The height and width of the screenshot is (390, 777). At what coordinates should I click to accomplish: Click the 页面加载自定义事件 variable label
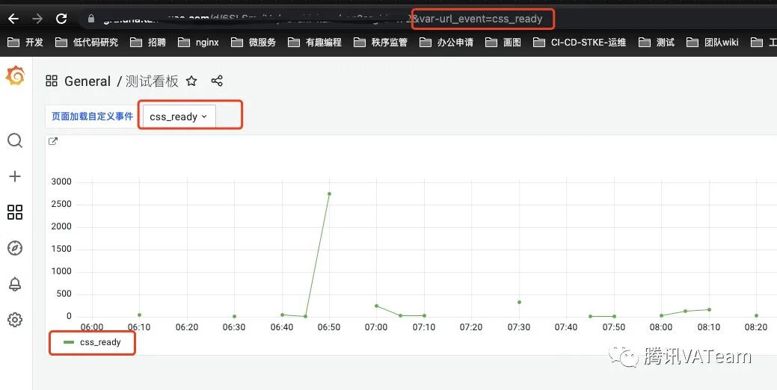pos(92,117)
